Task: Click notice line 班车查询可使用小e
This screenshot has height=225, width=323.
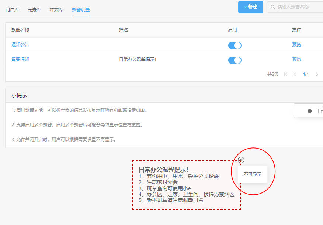Action: [x=164, y=188]
